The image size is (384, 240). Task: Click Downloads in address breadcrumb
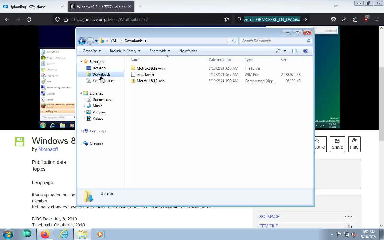pos(133,41)
